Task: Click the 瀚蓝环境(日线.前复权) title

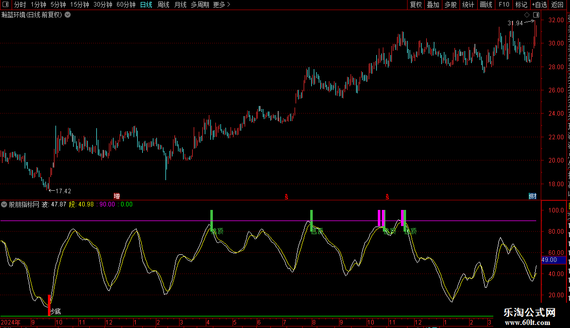Action: coord(32,15)
